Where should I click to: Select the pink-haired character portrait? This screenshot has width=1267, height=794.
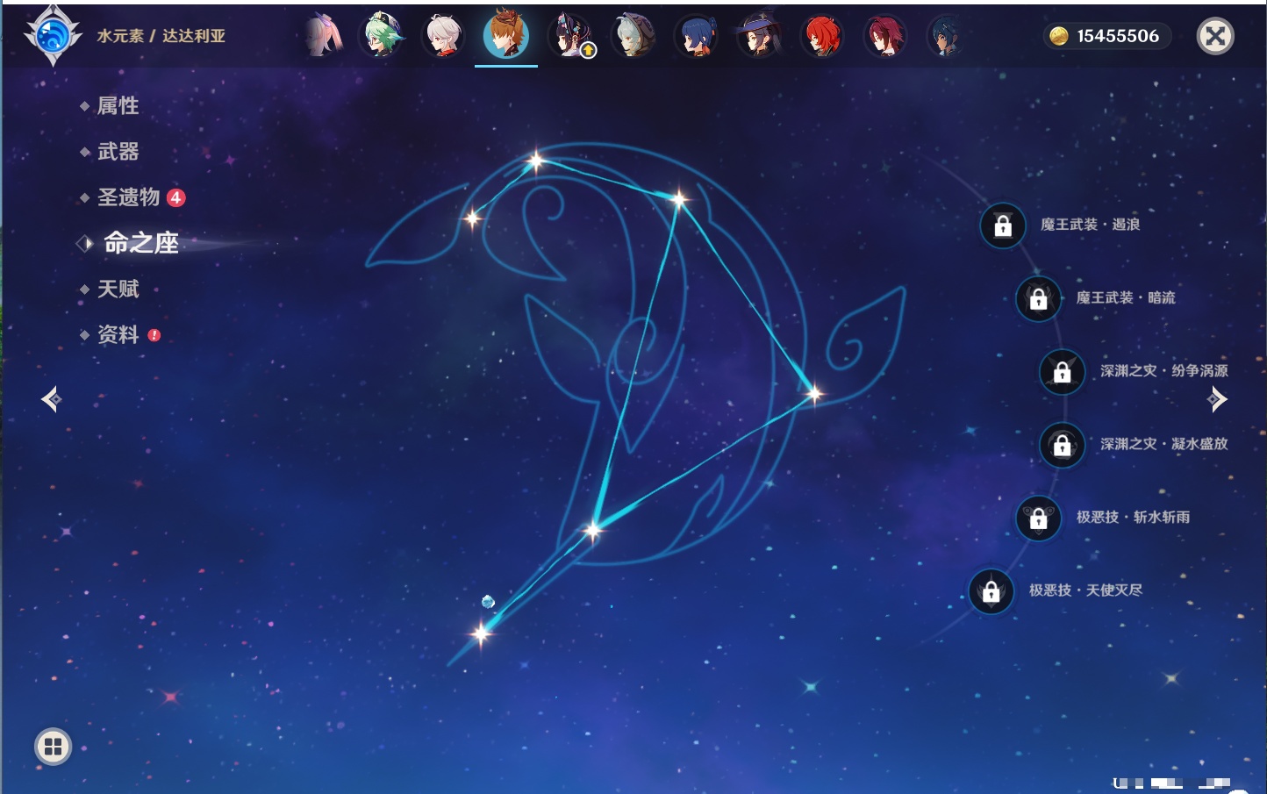[x=322, y=36]
